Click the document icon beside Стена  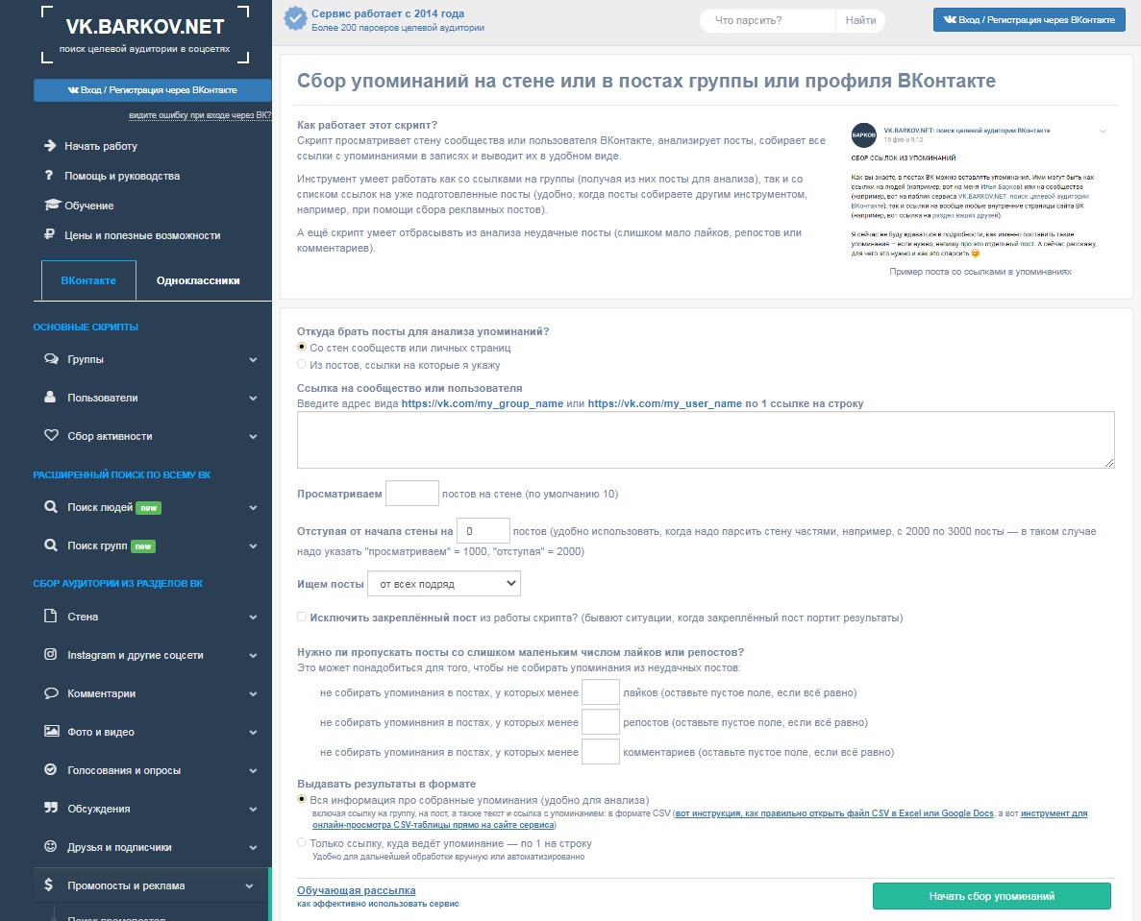pos(50,616)
